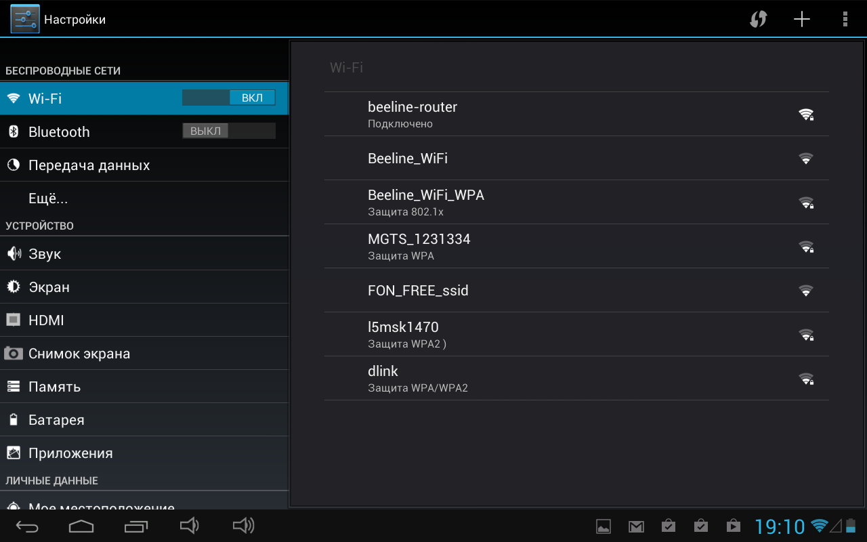This screenshot has height=542, width=867.
Task: Open Звук sound settings
Action: click(x=45, y=254)
